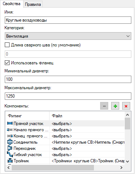
Task: Select the Тройник fitting icon
Action: (x=10, y=161)
